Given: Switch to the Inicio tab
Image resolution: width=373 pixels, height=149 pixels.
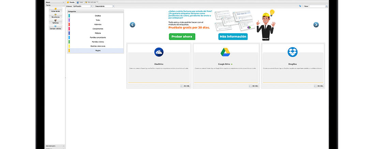Looking at the screenshot, I should [80, 2].
